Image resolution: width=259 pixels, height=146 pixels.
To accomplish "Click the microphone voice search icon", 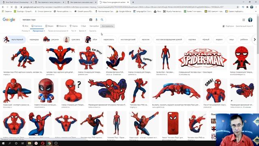I will (x=96, y=20).
